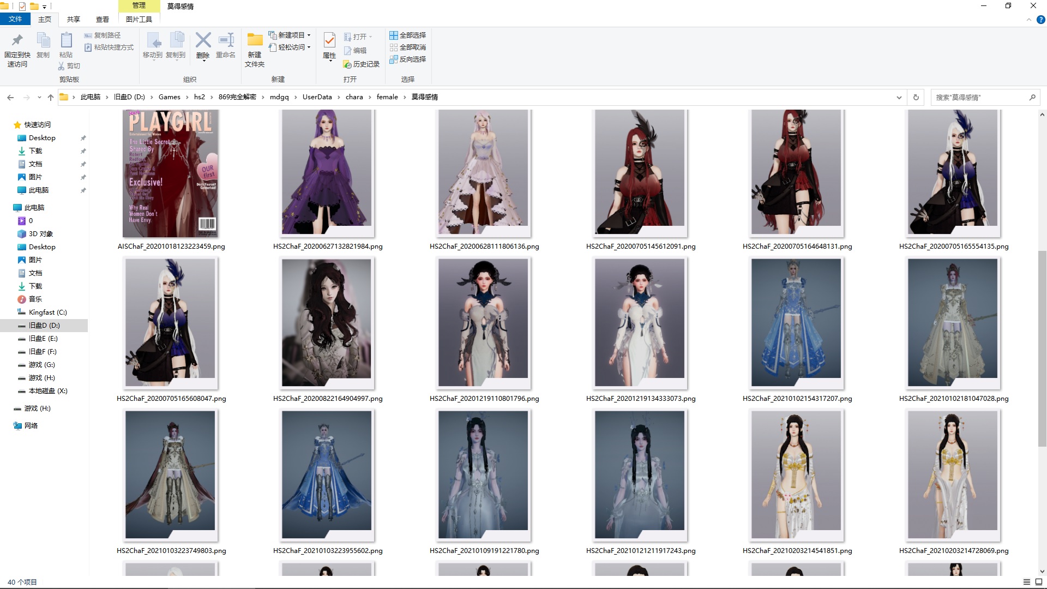Open the Help question mark icon
This screenshot has height=589, width=1047.
click(1040, 20)
